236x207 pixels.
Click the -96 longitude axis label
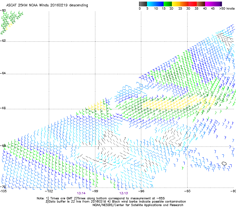141,191
